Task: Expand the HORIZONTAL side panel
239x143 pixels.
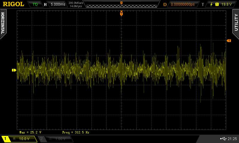Action: click(x=3, y=23)
